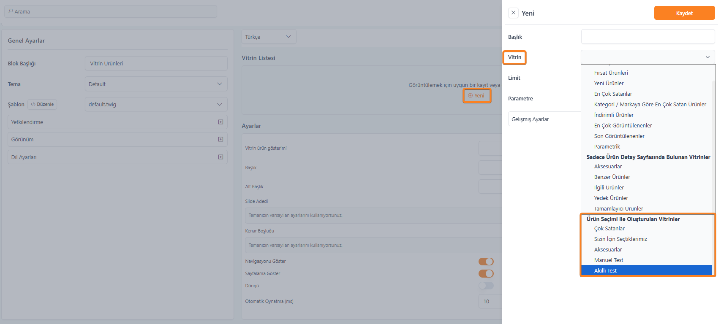This screenshot has width=721, height=324.
Task: Click the Kaydet save button
Action: click(684, 13)
